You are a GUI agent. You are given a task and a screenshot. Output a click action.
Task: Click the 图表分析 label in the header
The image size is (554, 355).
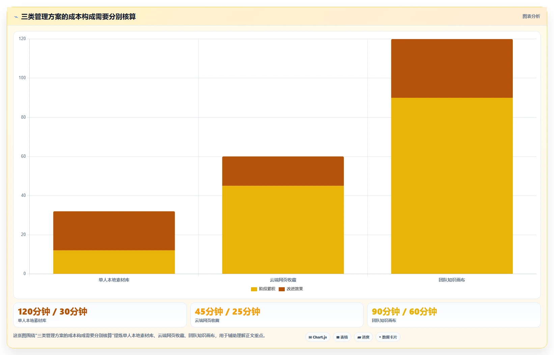tap(531, 16)
